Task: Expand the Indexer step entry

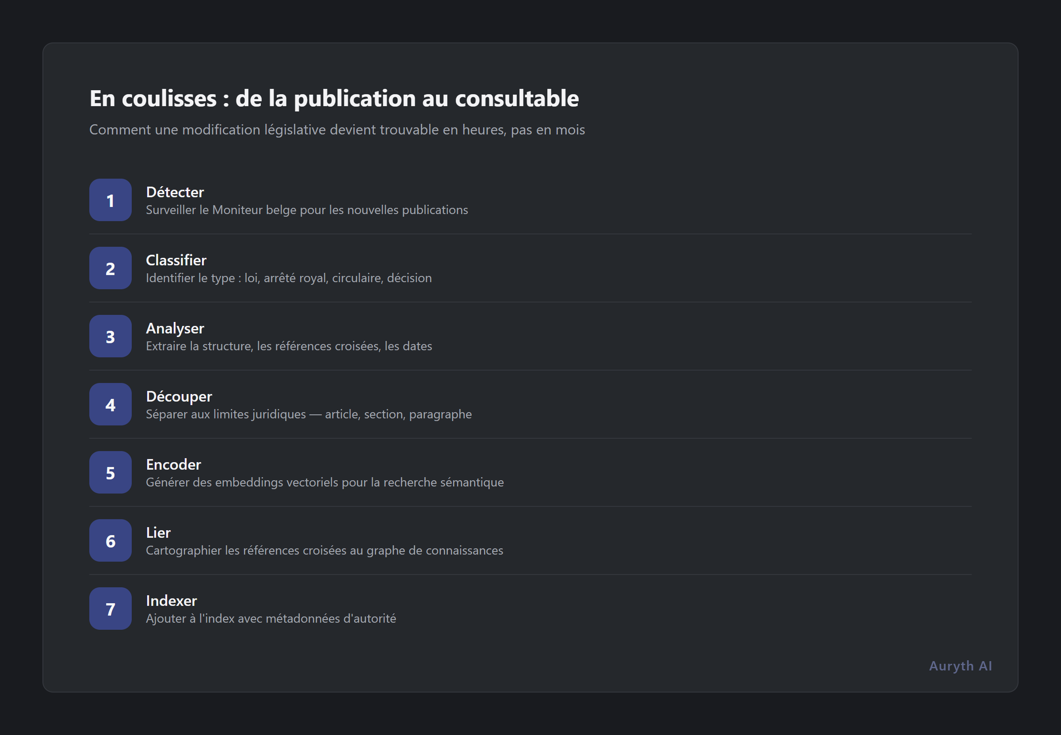Action: point(171,601)
